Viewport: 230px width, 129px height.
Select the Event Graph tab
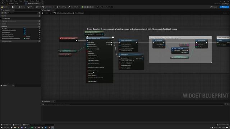[47, 10]
